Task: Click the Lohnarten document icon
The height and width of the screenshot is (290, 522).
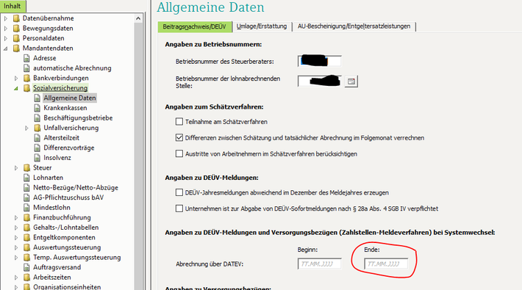Action: 27,178
